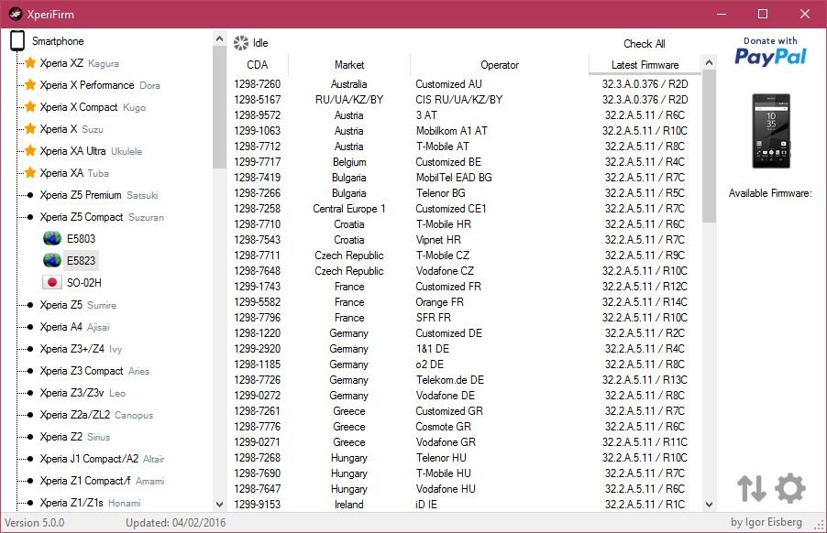Image resolution: width=827 pixels, height=533 pixels.
Task: Expand the Xperia Z2a/ZL2 Canopus node
Action: point(30,415)
